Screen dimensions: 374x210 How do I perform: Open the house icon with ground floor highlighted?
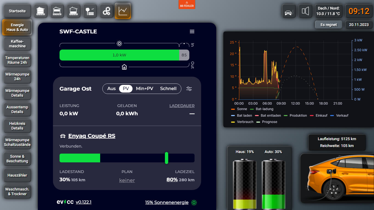pos(74,11)
